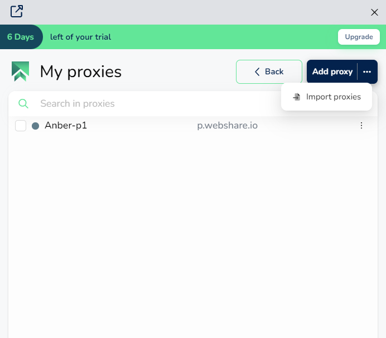The width and height of the screenshot is (386, 338).
Task: Click the Upgrade button
Action: pyautogui.click(x=359, y=37)
